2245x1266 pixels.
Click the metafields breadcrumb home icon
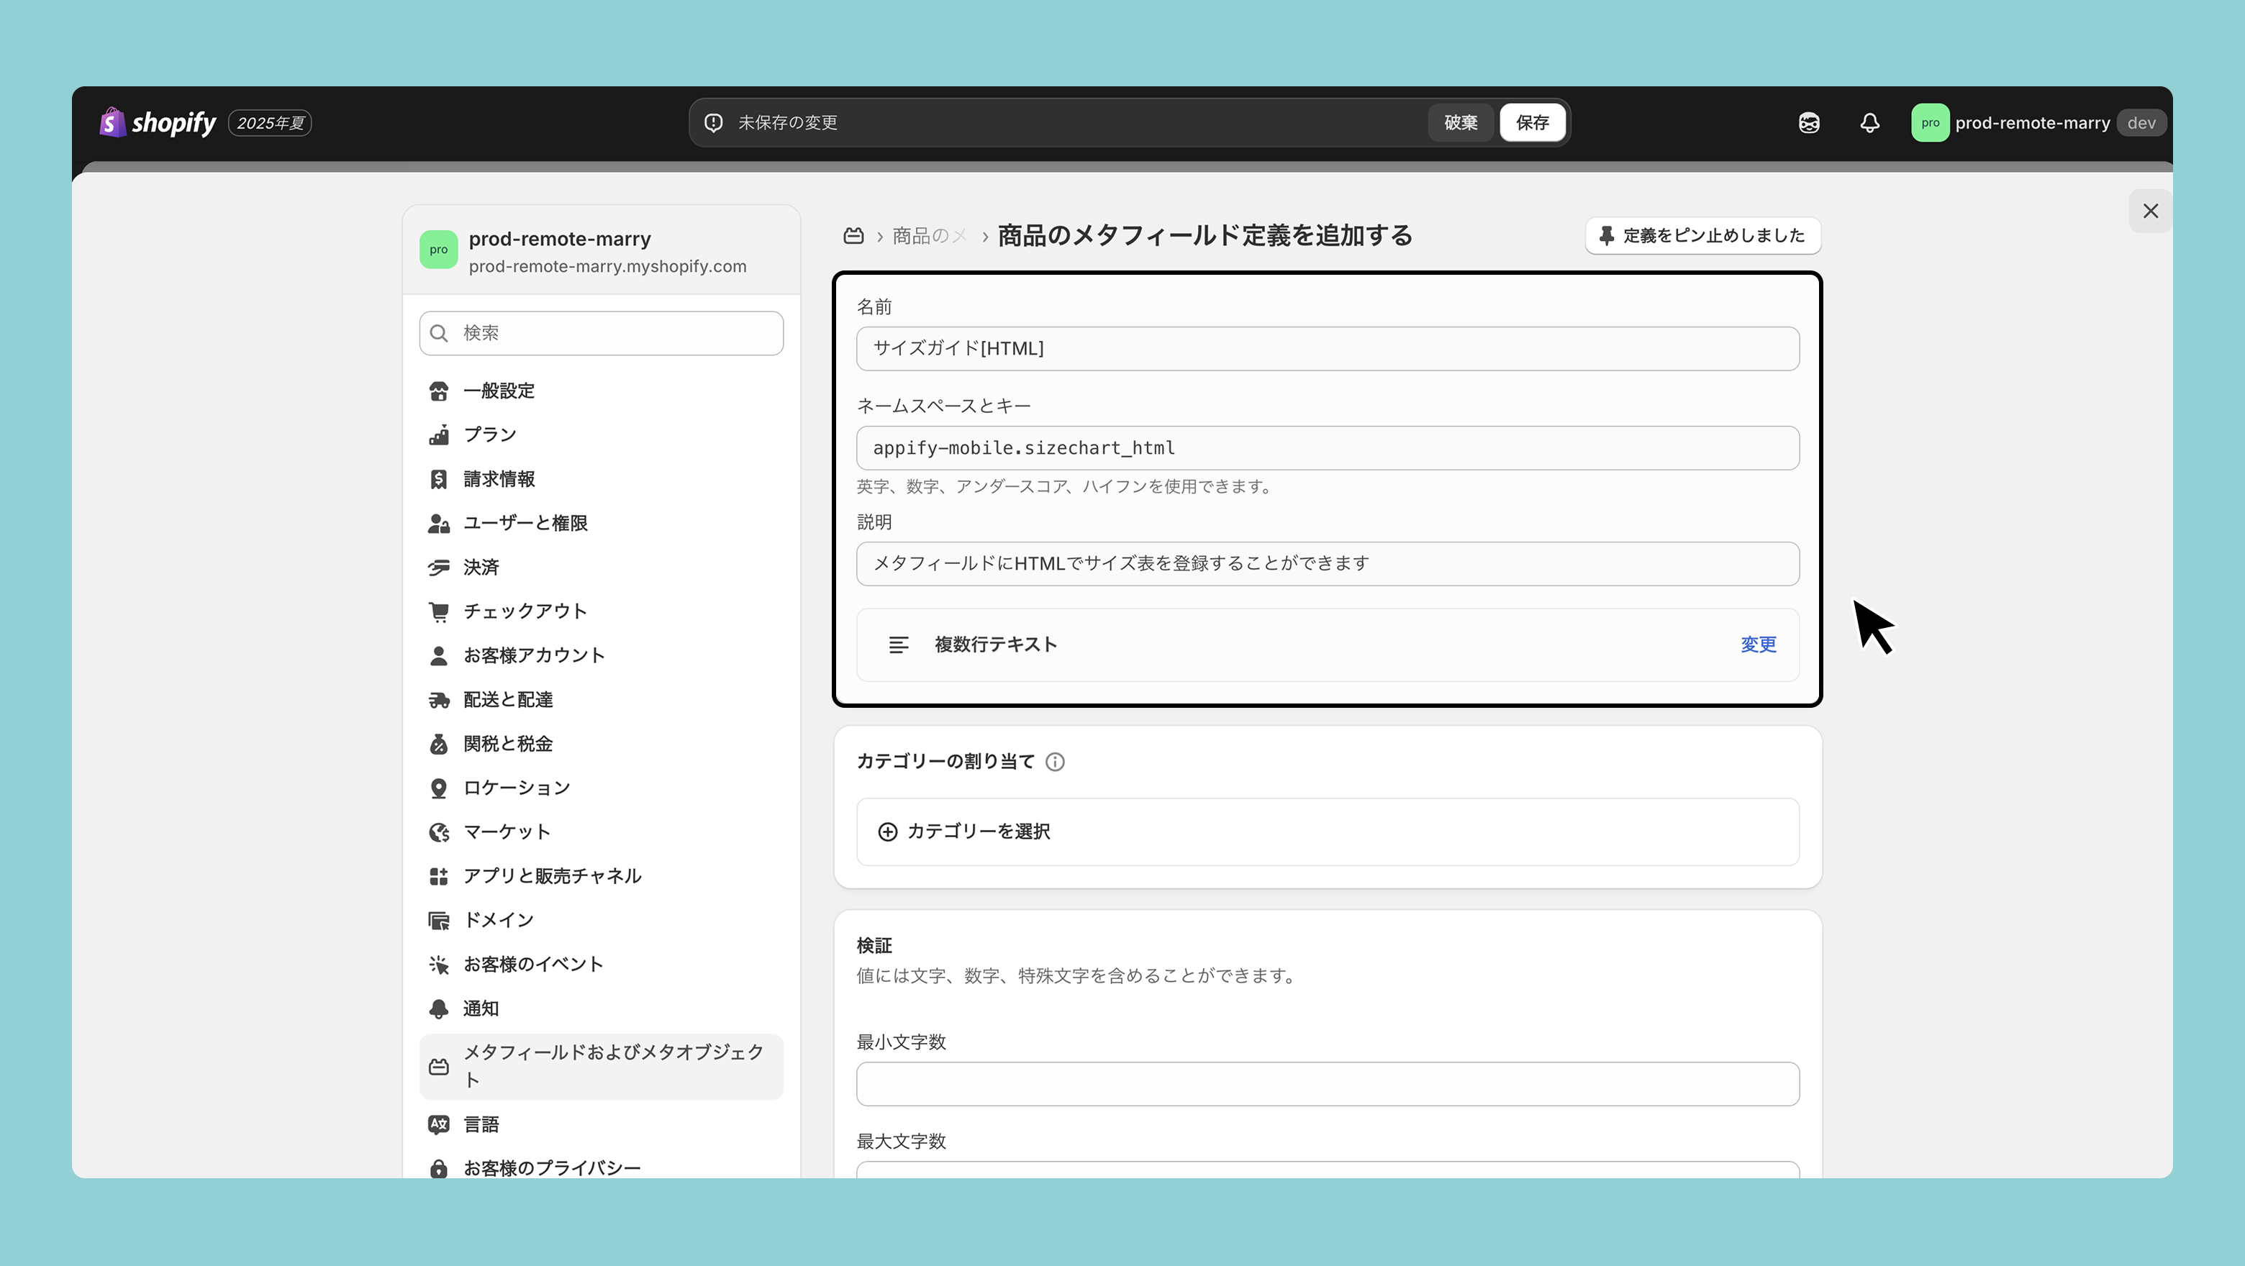(853, 236)
